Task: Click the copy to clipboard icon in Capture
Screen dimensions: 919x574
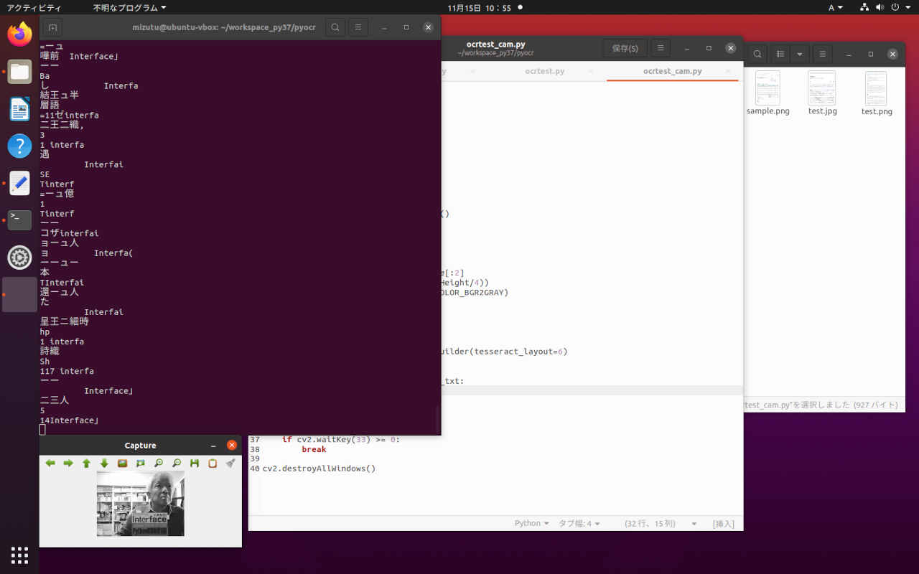Action: pos(213,464)
